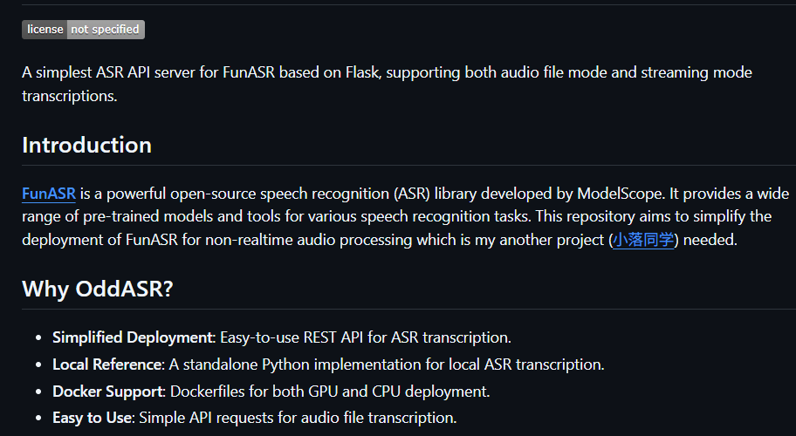Click the 'Why OddASR?' heading
The height and width of the screenshot is (436, 796).
coord(98,289)
